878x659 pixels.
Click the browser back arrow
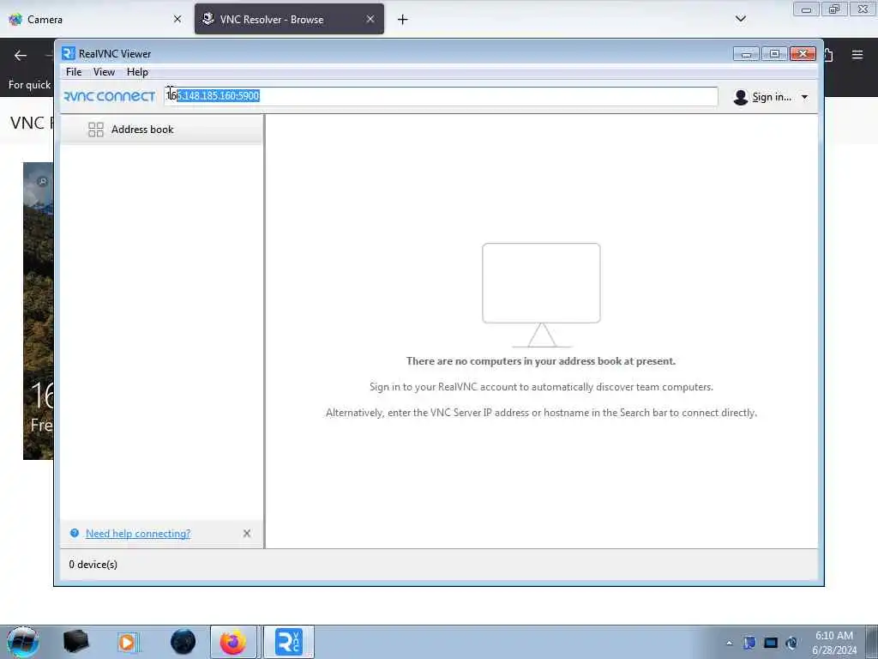pos(21,56)
